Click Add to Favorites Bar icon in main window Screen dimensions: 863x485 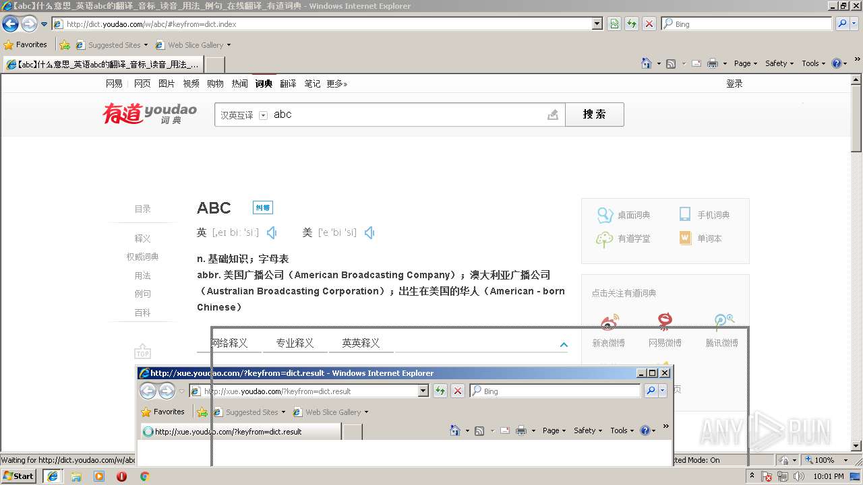(65, 45)
